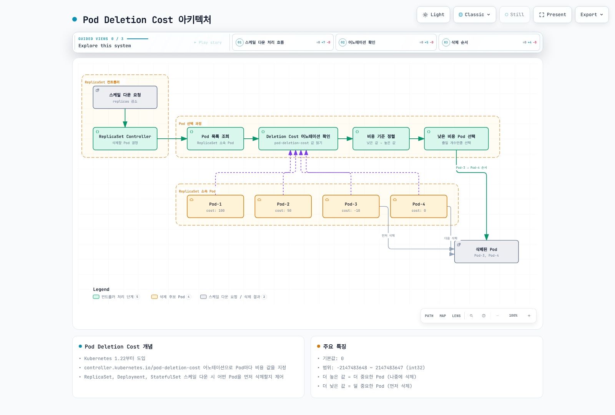Click the cloud icon on the Pod-1 node

(191, 200)
